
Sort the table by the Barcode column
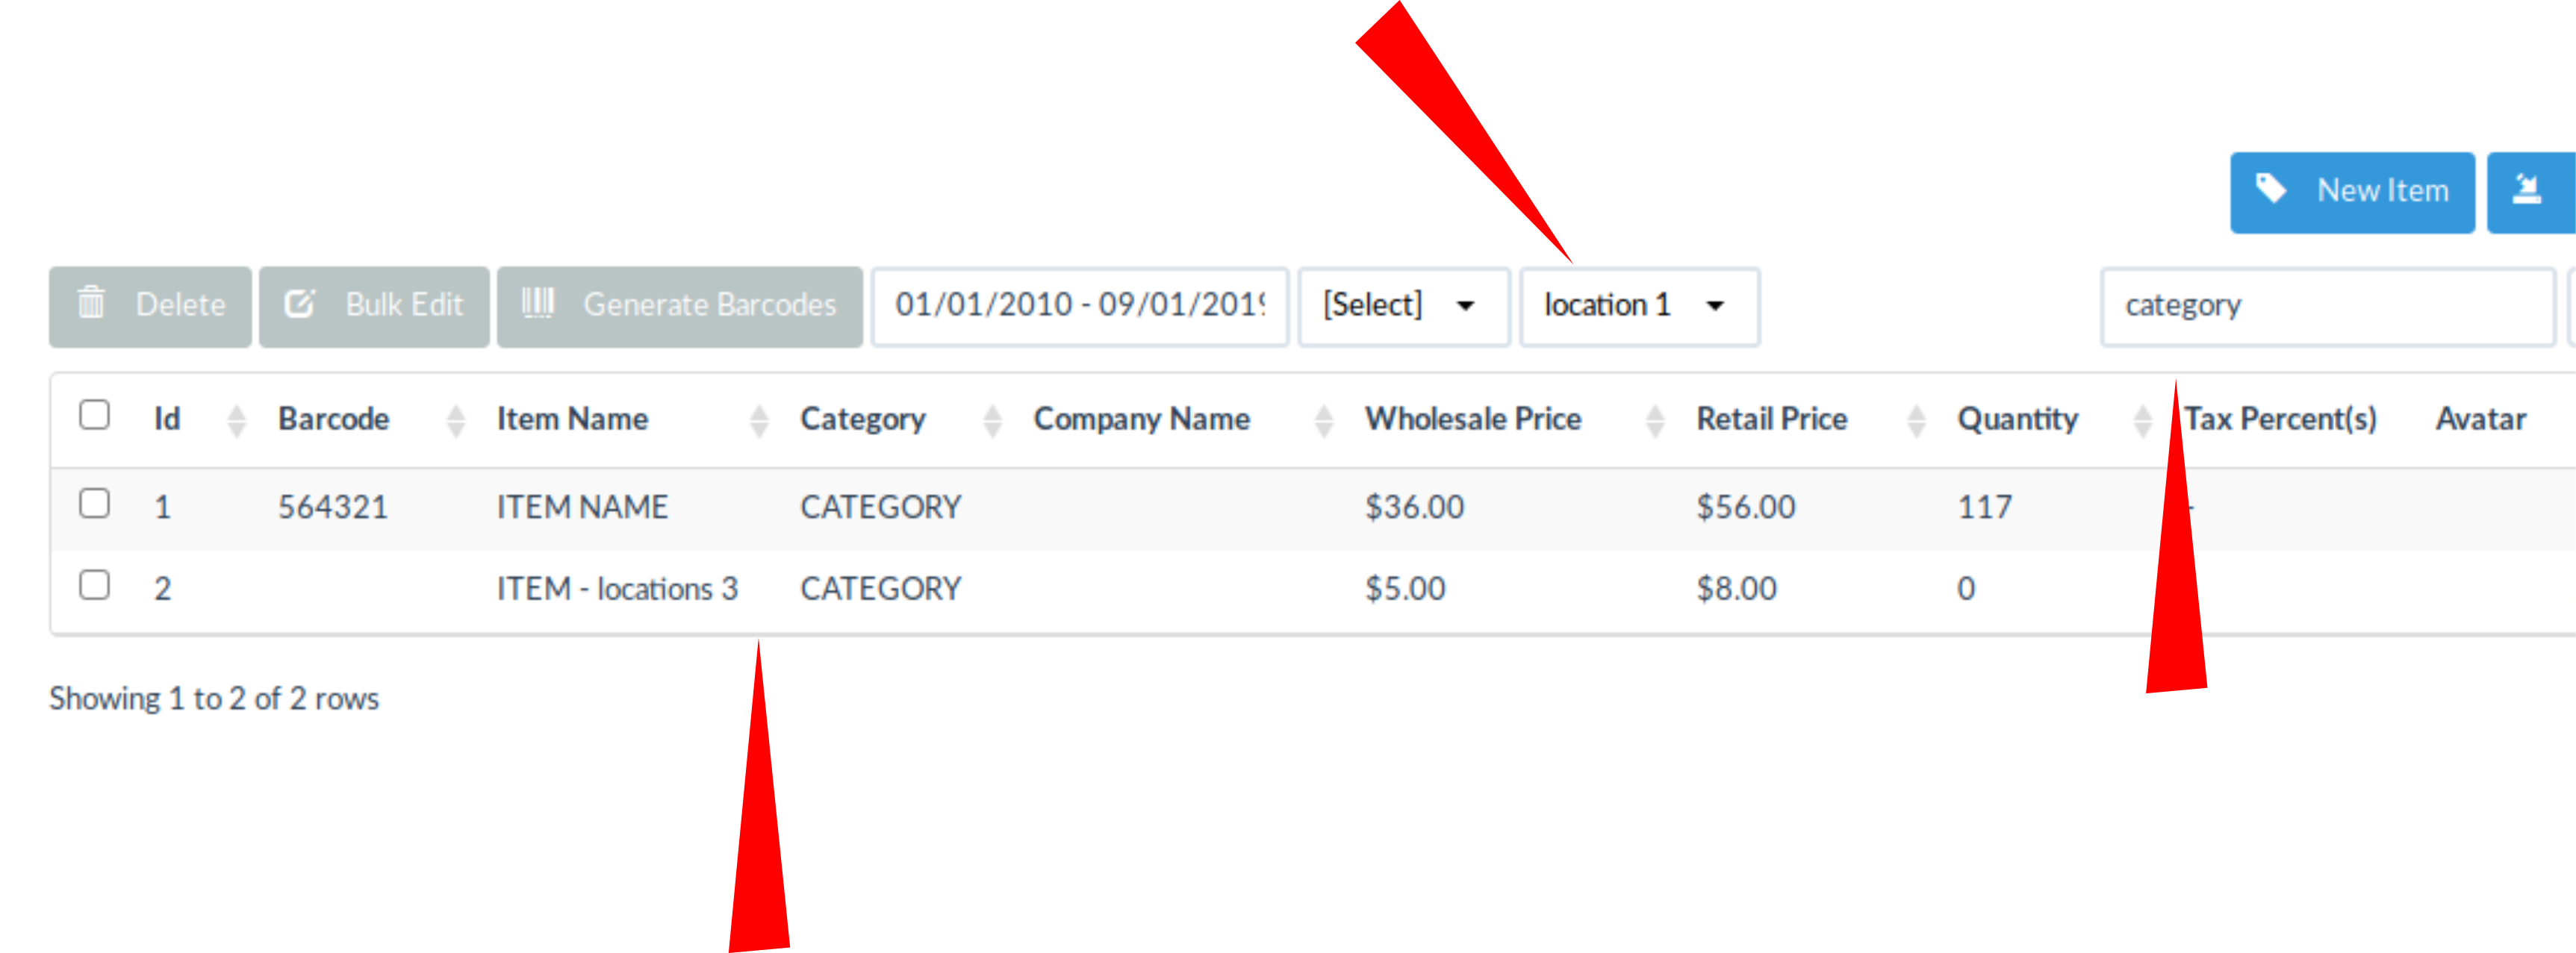(x=456, y=419)
